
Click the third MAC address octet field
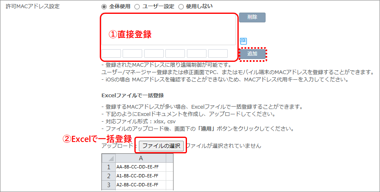(154, 53)
